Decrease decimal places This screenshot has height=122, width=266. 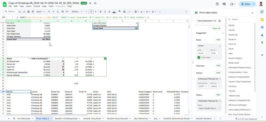(58, 12)
